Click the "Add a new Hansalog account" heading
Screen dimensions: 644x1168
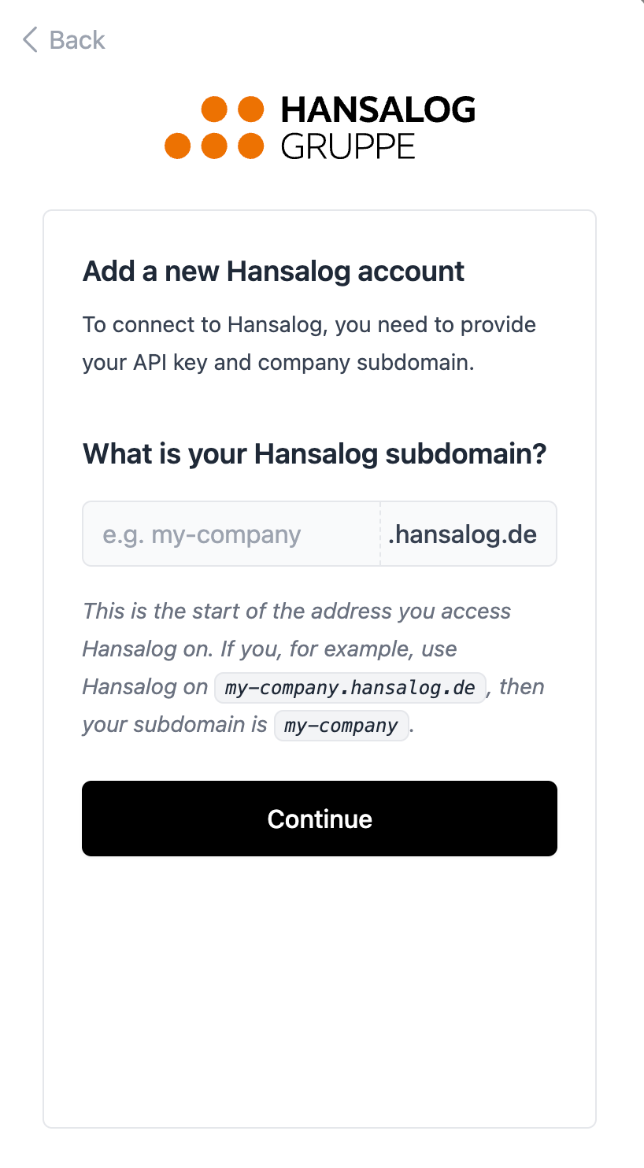273,272
